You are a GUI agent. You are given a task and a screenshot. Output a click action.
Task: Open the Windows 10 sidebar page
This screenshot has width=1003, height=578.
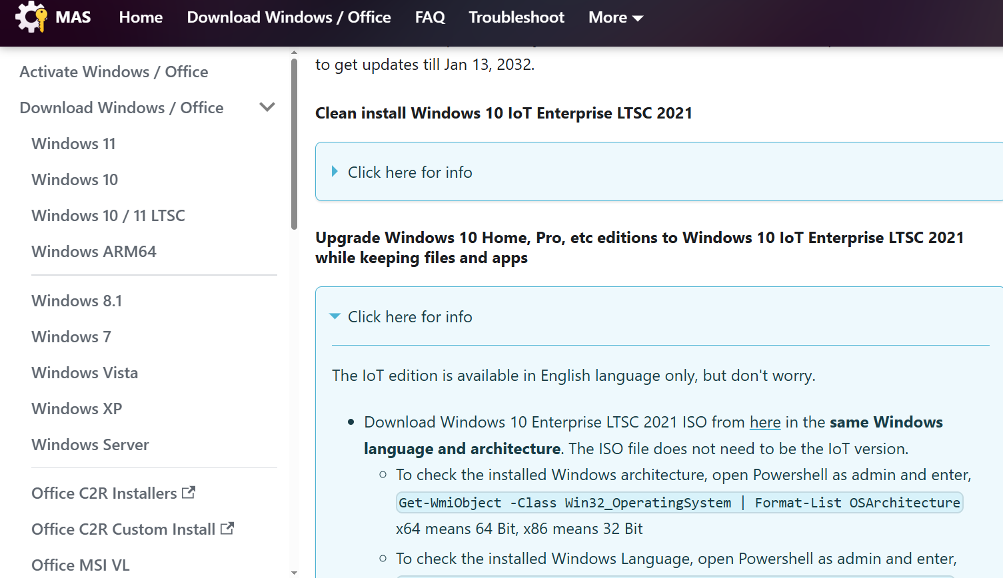click(x=75, y=180)
